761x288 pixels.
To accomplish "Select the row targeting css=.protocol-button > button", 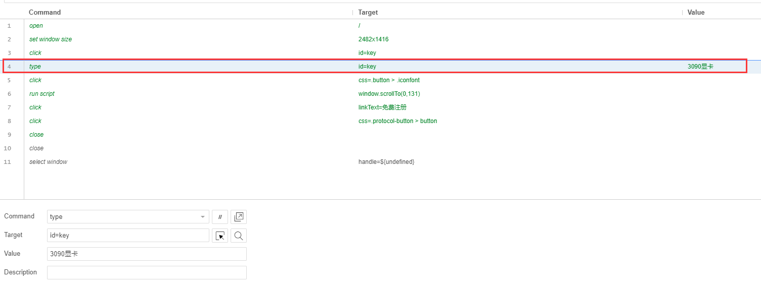I will click(397, 121).
